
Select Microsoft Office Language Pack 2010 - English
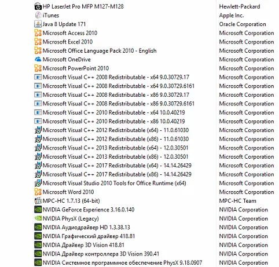[x=100, y=51]
